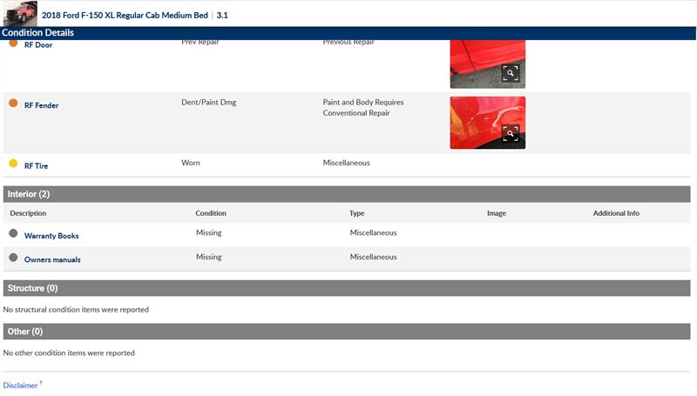The width and height of the screenshot is (697, 396).
Task: Open the Disclaimer link
Action: [x=20, y=386]
